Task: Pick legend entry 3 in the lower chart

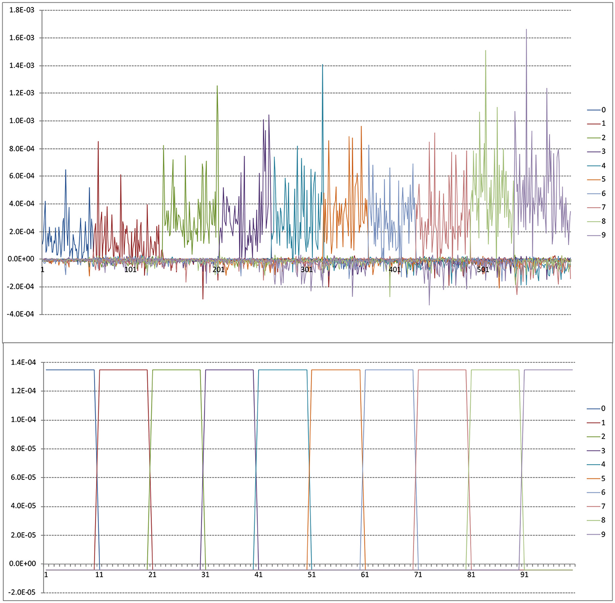Action: [x=596, y=451]
